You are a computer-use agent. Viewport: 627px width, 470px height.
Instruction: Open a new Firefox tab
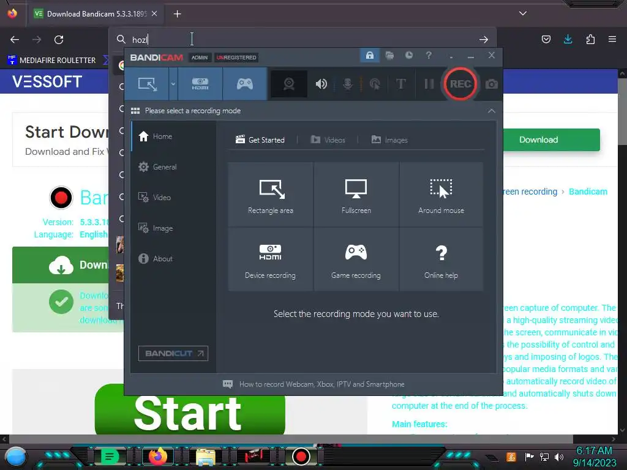[x=177, y=14]
